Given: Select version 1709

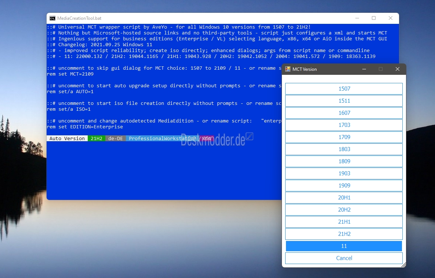Looking at the screenshot, I should pos(344,137).
